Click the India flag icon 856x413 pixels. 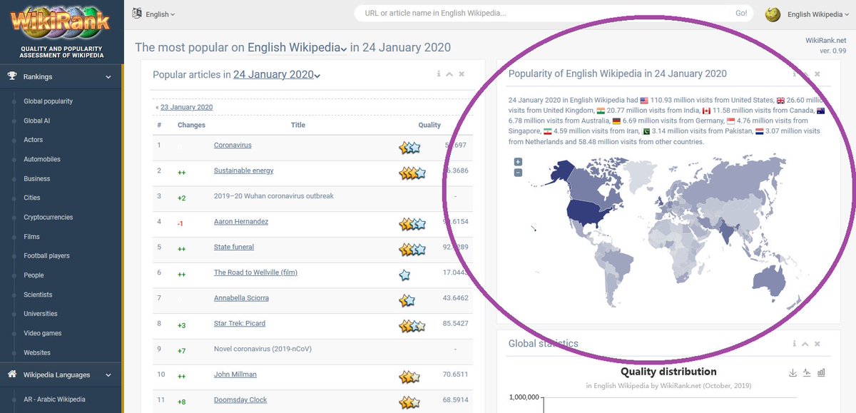pos(601,111)
